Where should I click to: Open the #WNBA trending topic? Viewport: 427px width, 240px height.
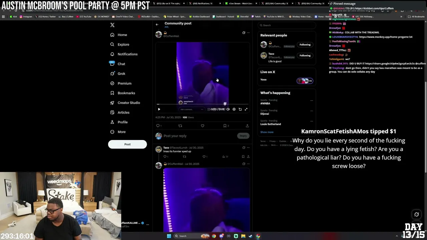point(265,103)
